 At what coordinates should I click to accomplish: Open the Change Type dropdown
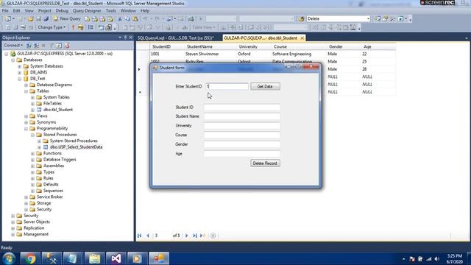[x=52, y=27]
